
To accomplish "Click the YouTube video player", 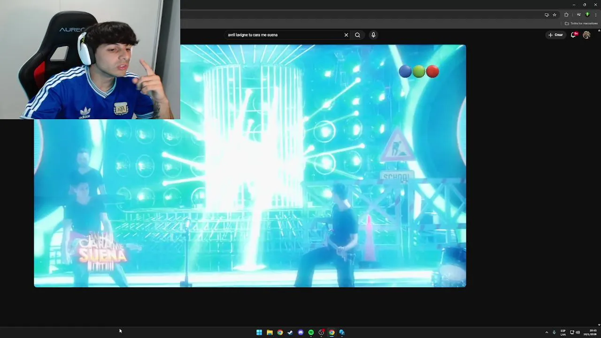I will (x=250, y=166).
